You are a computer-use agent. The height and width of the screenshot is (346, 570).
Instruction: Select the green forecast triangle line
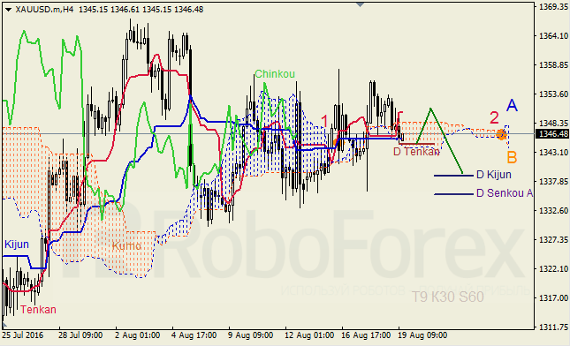click(439, 141)
